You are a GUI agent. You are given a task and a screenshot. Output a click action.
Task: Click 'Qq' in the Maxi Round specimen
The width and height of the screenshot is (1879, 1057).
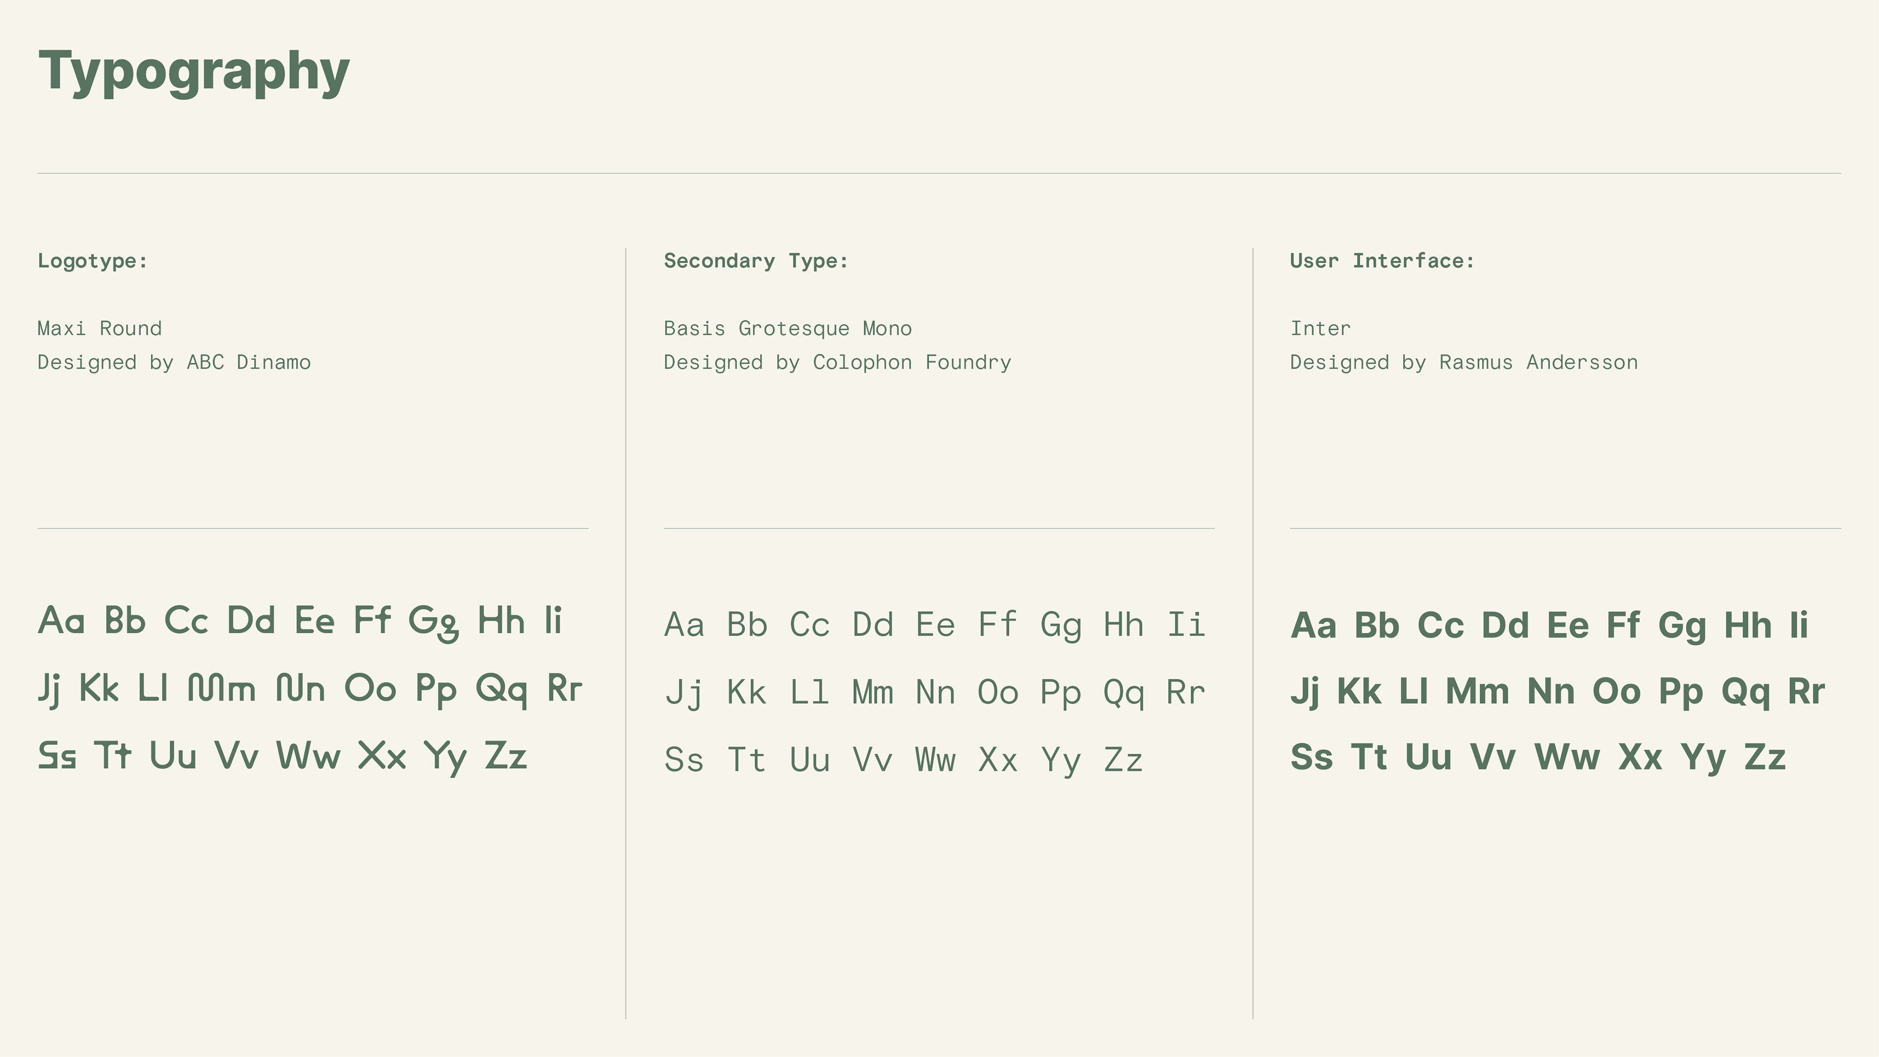[x=502, y=691]
